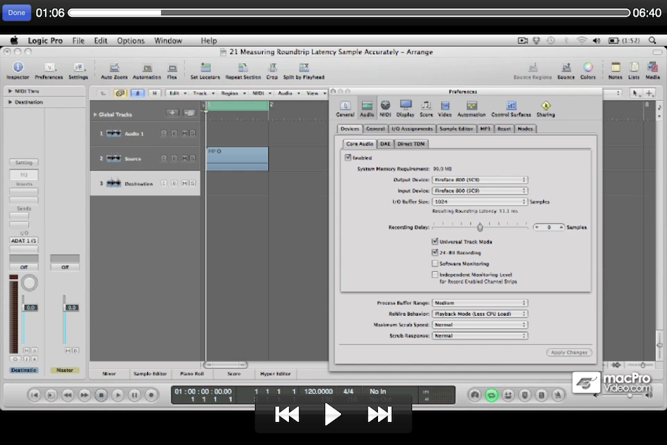
Task: Open the Colors palette icon
Action: coord(588,70)
